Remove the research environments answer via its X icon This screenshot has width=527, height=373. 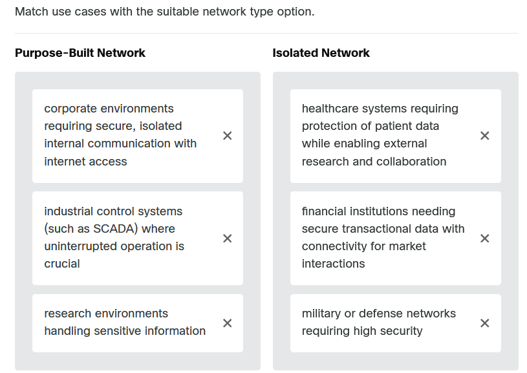pyautogui.click(x=227, y=323)
